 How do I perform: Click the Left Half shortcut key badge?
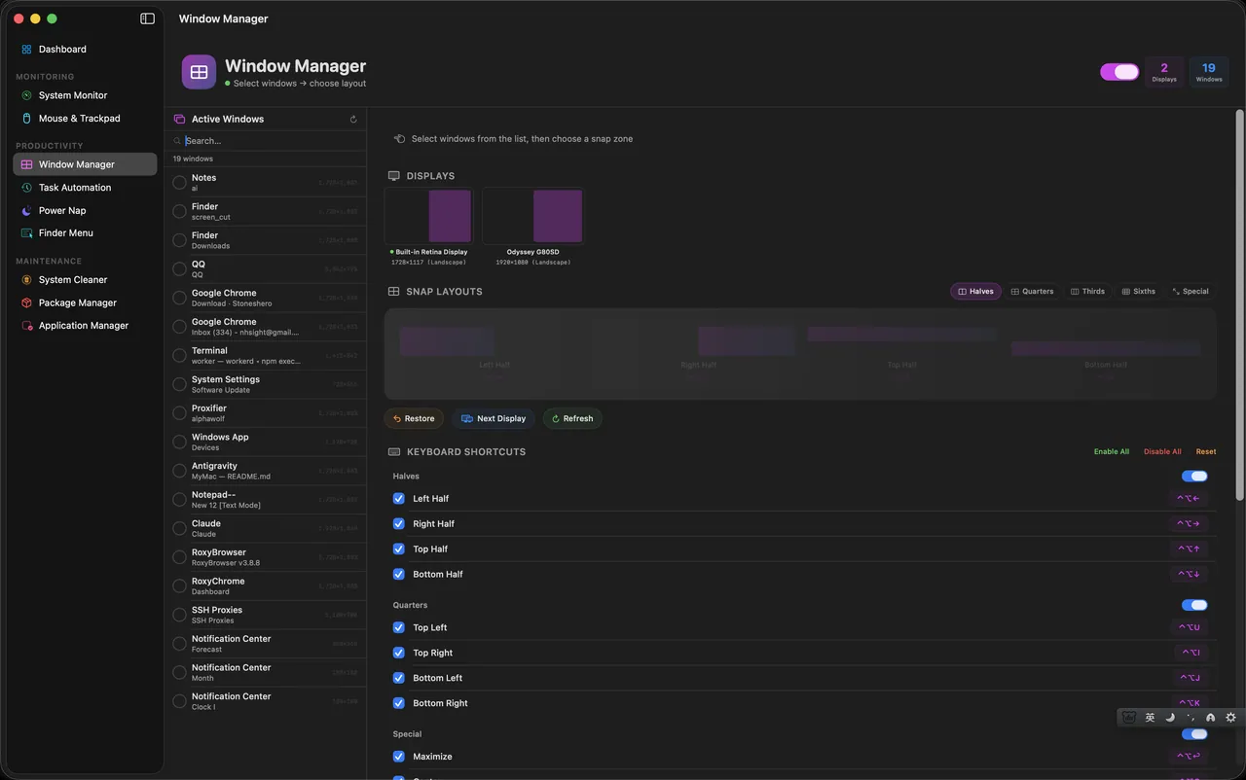click(x=1189, y=499)
